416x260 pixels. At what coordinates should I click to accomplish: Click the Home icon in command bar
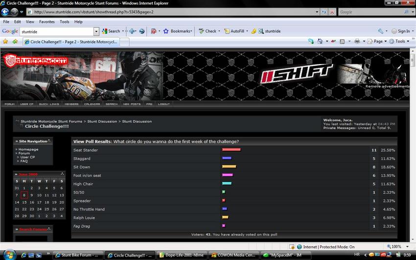click(x=320, y=42)
